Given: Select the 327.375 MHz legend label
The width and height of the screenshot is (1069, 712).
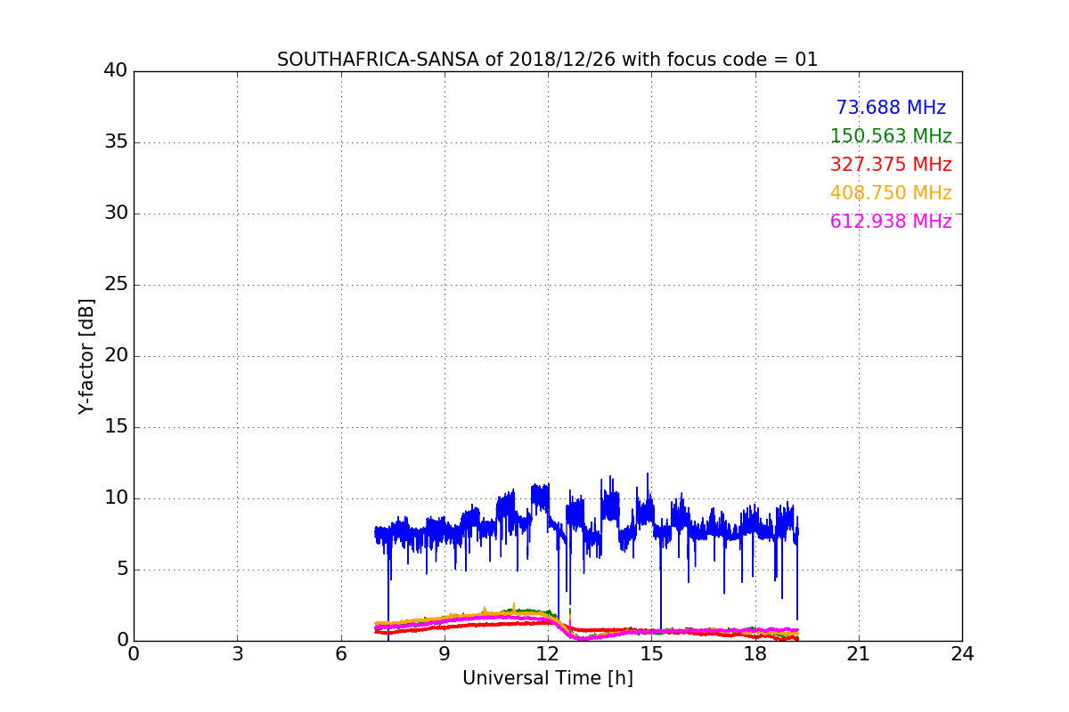Looking at the screenshot, I should 891,165.
